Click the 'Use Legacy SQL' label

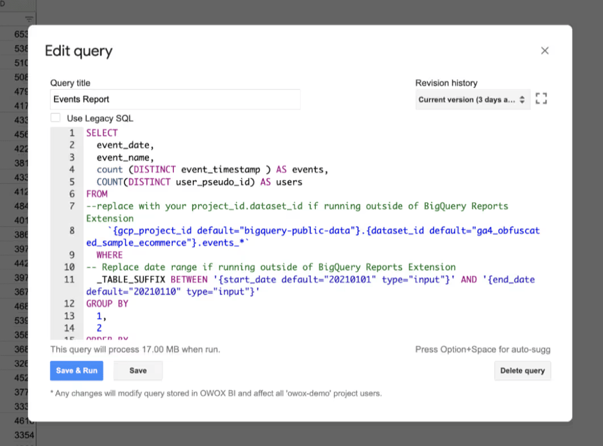100,118
